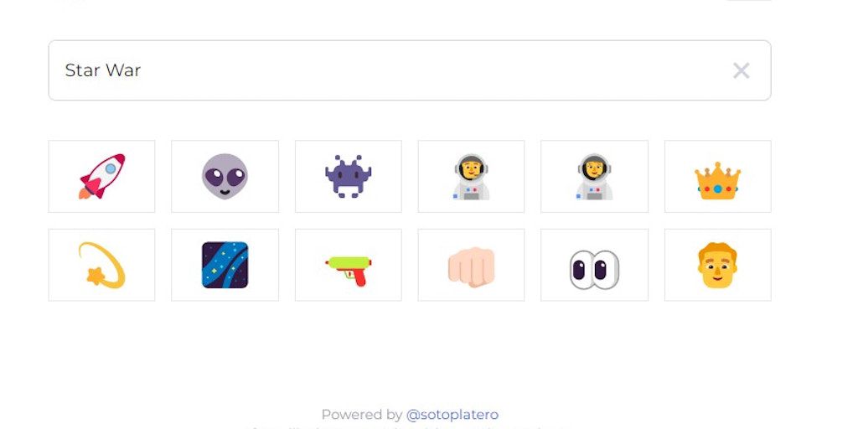Click the 'Powered by' footer text

[x=362, y=414]
